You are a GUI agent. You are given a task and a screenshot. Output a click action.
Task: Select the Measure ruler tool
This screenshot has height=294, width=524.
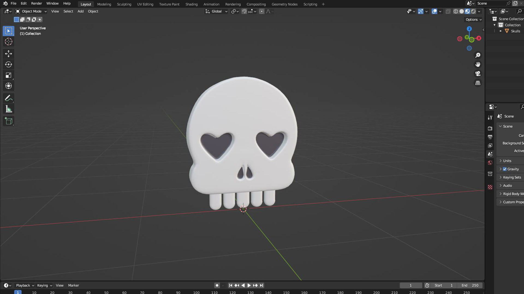pos(8,109)
